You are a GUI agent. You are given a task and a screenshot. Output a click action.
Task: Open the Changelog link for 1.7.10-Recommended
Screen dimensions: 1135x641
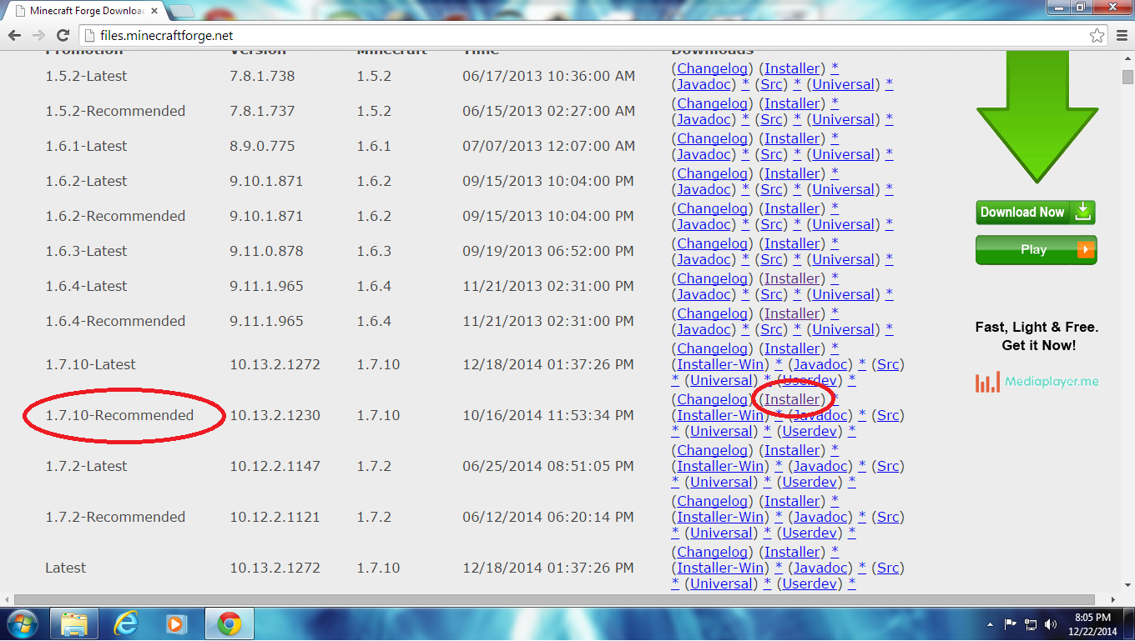point(712,399)
